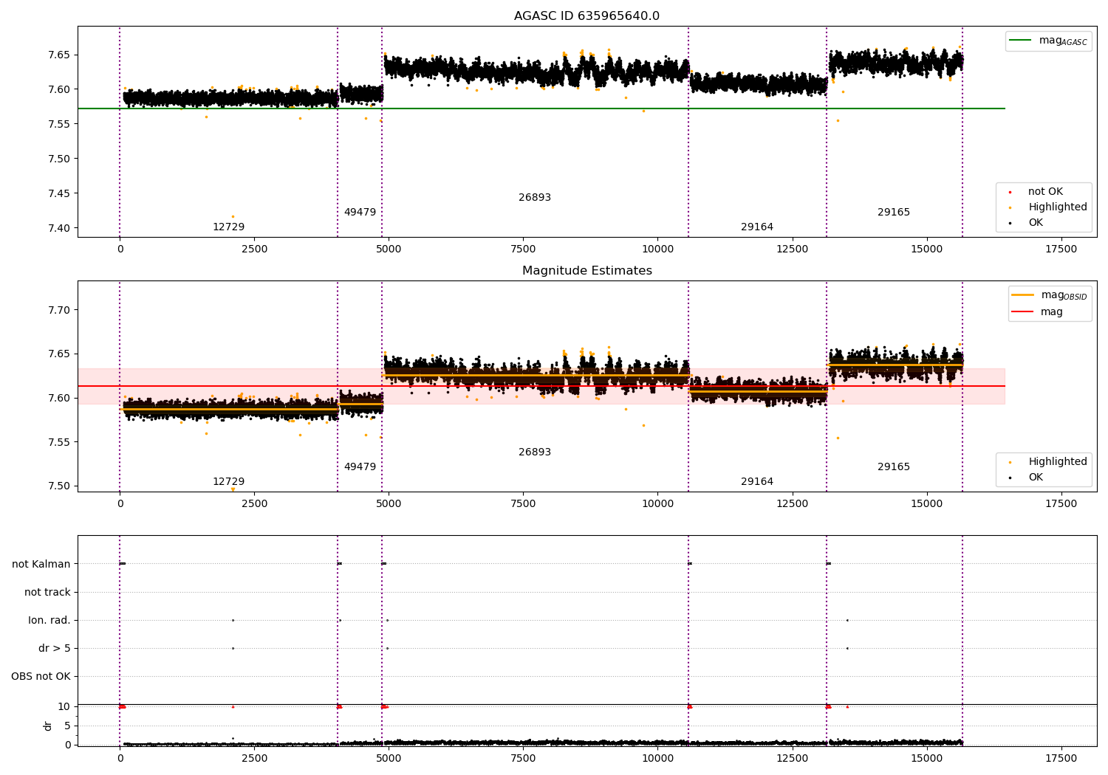Click the low orange outlier above 12729 in AGASC plot
This screenshot has height=775, width=1108.
(x=233, y=216)
